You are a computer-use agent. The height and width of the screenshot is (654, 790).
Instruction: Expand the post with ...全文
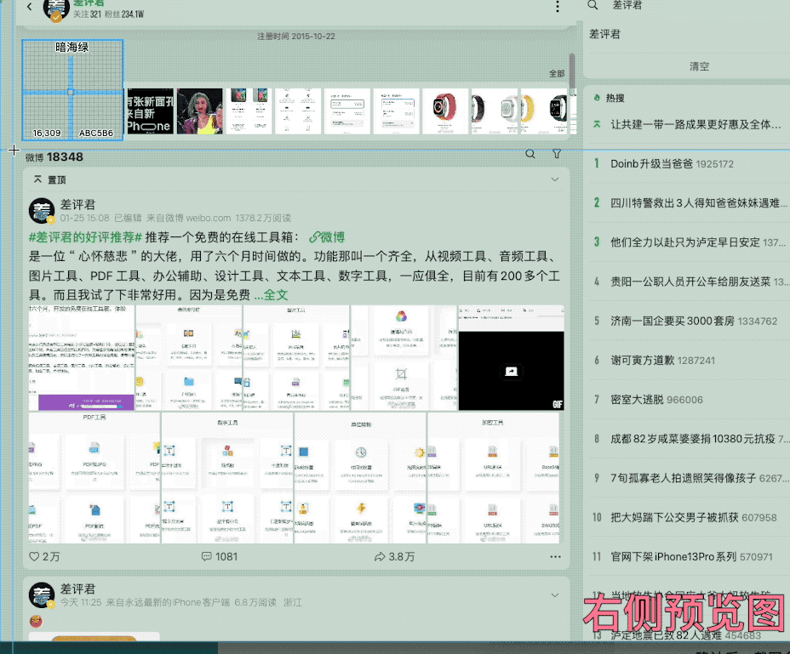click(x=271, y=295)
